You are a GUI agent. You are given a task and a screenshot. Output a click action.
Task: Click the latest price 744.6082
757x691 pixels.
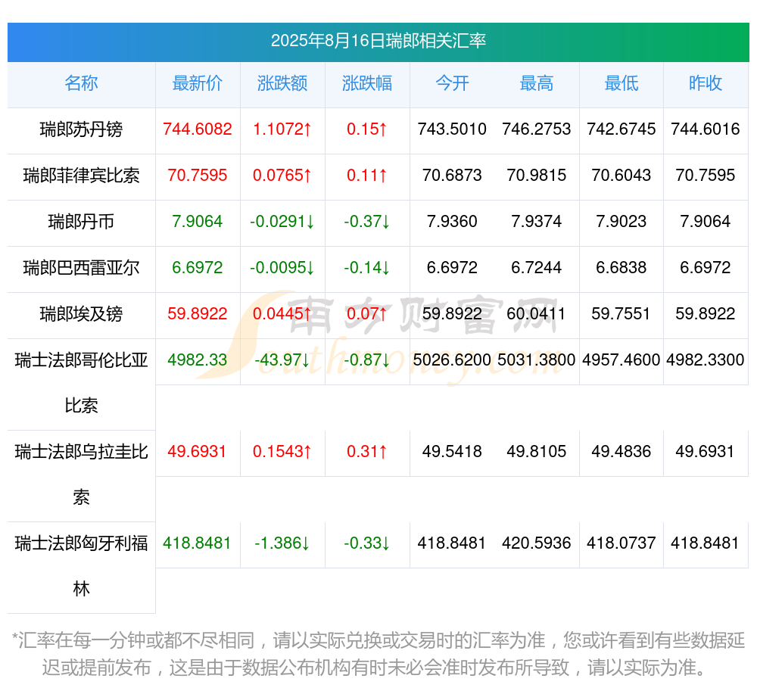pos(198,129)
